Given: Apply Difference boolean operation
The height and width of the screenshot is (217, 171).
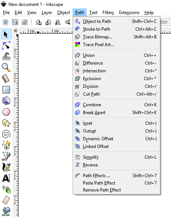Looking at the screenshot, I should (x=116, y=63).
